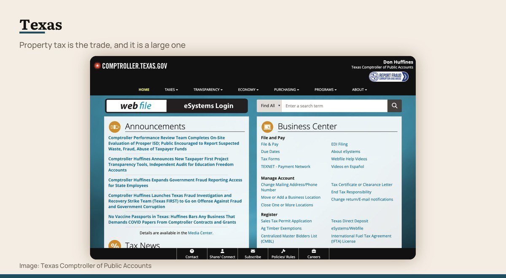Go to the Home nav item
The image size is (506, 278).
tap(144, 90)
